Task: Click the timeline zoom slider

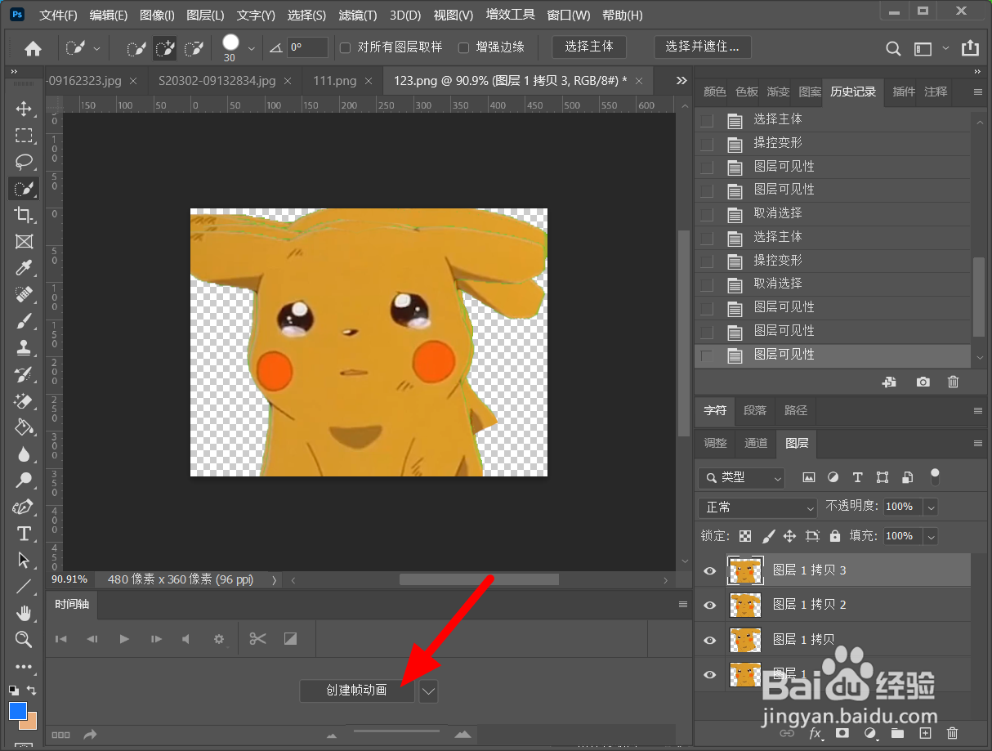Action: [396, 731]
